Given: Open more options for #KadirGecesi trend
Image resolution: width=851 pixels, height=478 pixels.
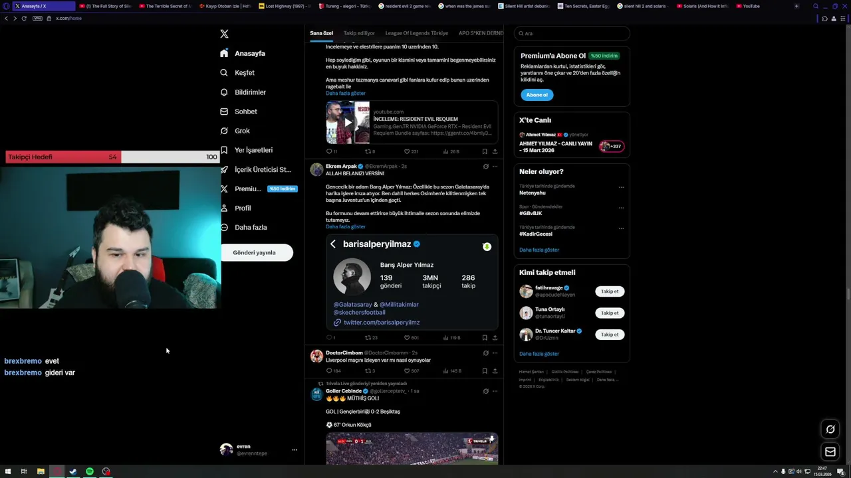Looking at the screenshot, I should pos(621,228).
